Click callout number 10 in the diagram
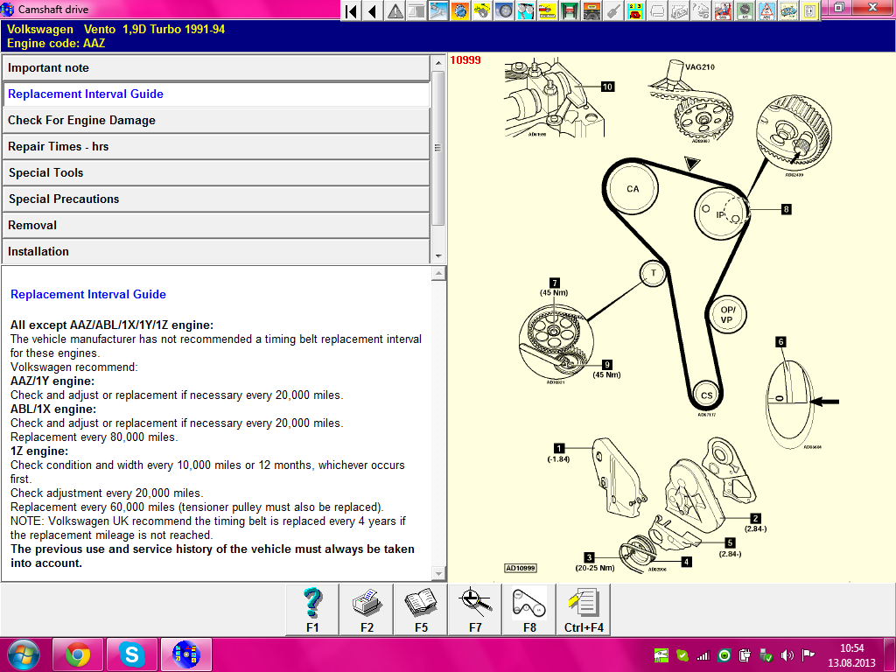The height and width of the screenshot is (672, 896). click(x=607, y=87)
